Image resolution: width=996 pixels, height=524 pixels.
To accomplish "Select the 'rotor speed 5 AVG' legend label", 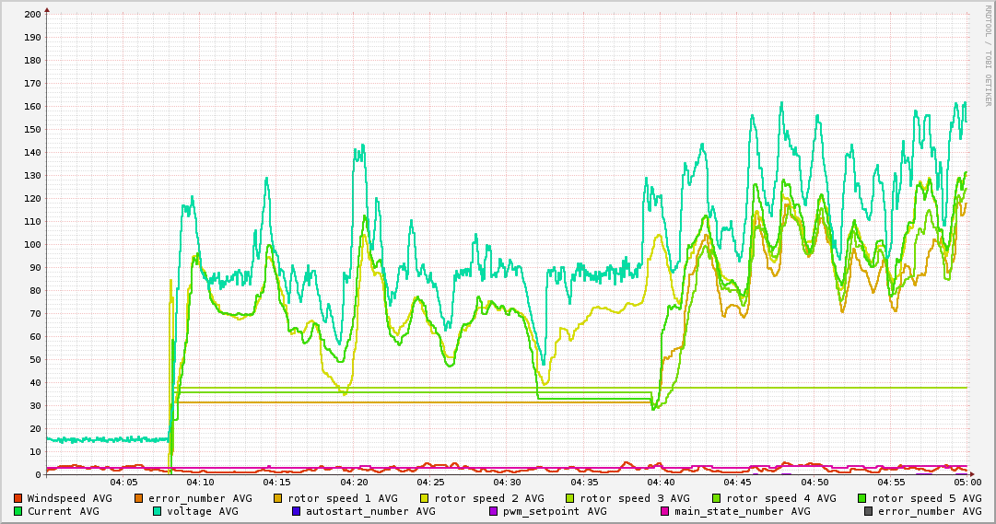I will click(x=927, y=498).
